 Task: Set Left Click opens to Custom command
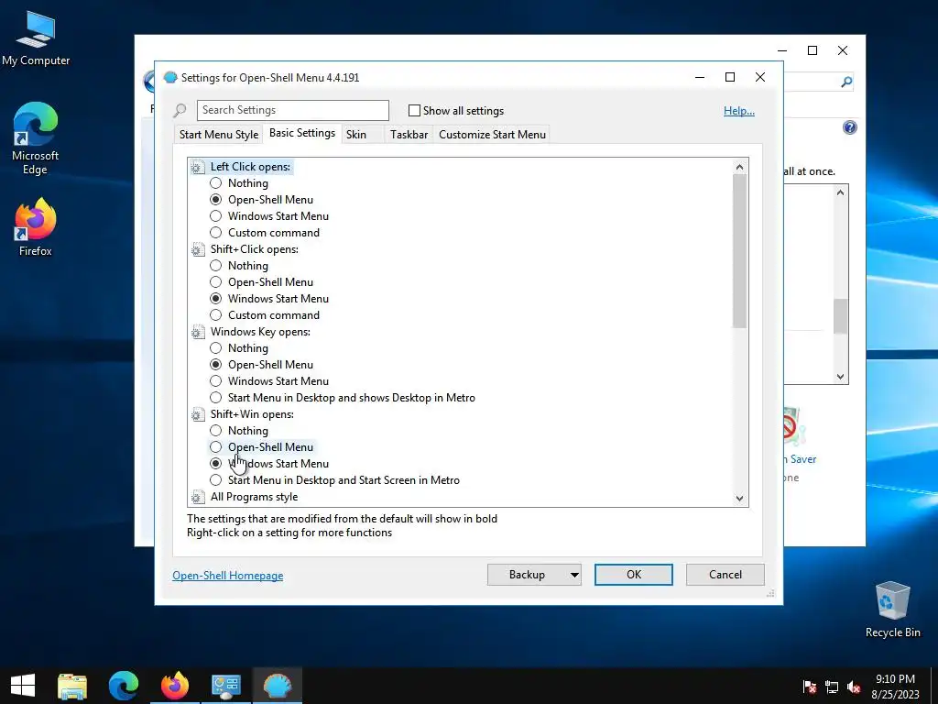(x=216, y=233)
